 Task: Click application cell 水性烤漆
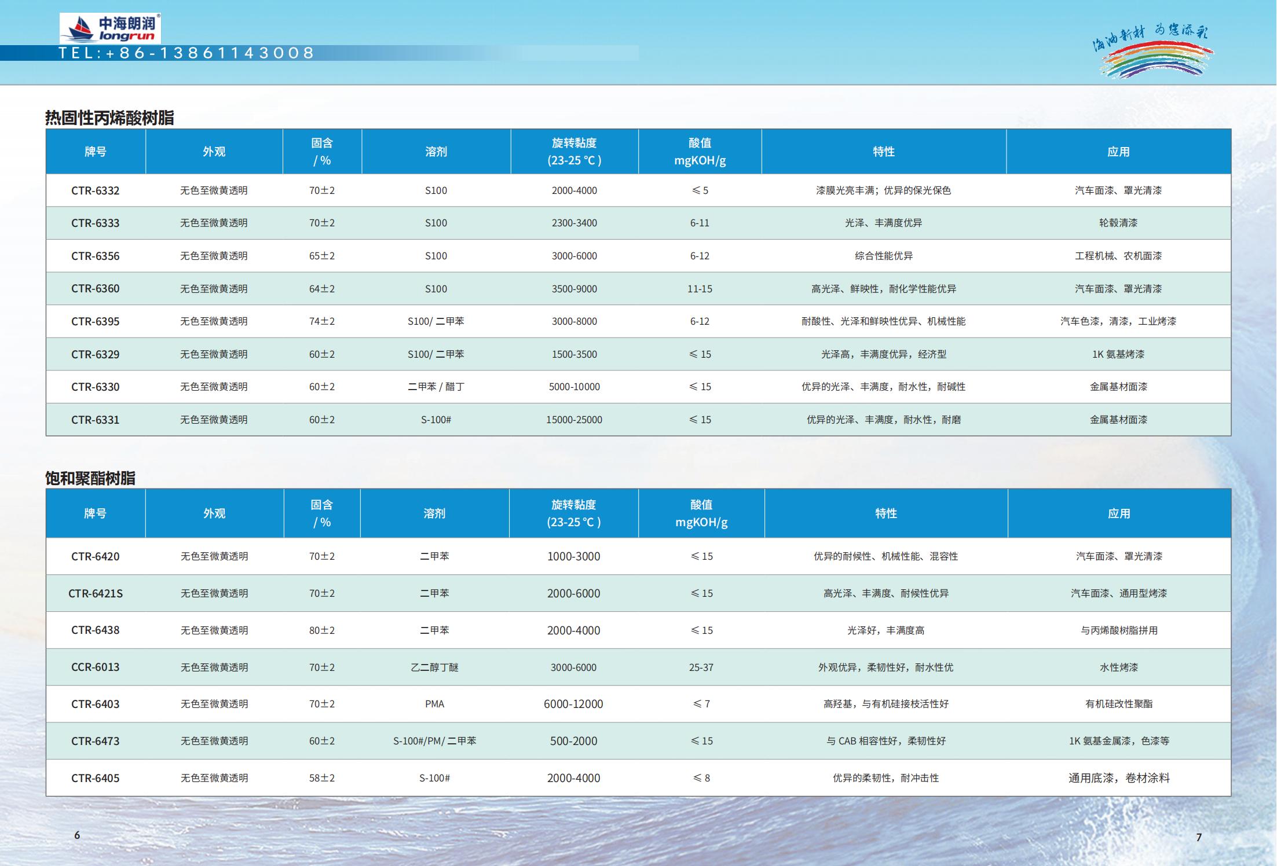point(1119,667)
